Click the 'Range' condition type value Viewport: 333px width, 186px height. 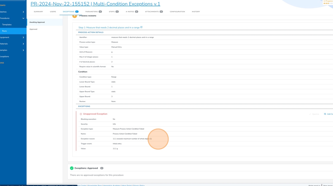point(114,77)
